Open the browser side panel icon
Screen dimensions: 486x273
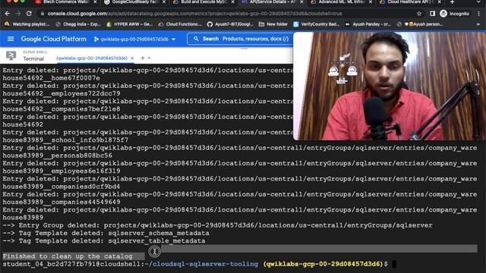click(432, 14)
